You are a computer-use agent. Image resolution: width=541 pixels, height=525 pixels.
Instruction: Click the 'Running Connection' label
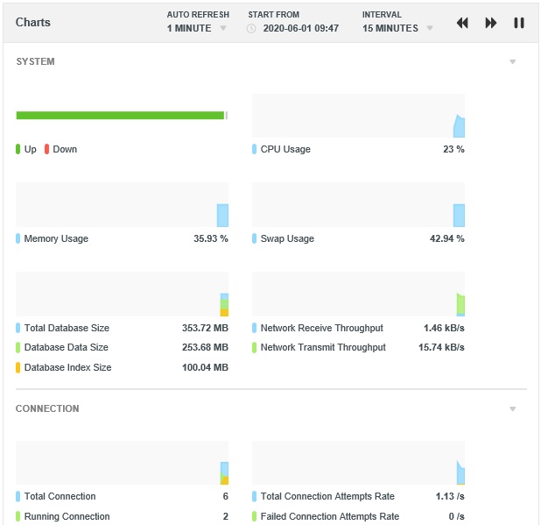67,516
